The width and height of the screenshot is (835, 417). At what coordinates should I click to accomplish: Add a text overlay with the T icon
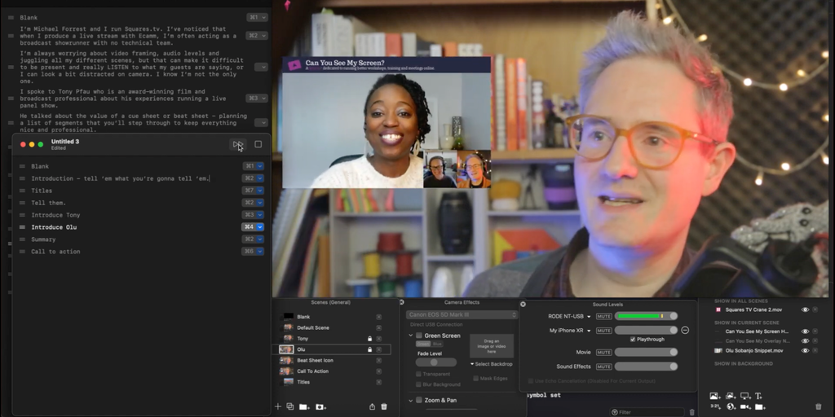pos(758,396)
